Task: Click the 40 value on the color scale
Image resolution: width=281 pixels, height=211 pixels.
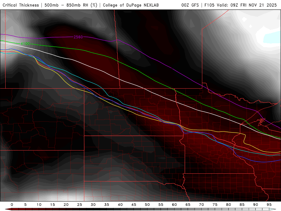Action: (x=120, y=205)
